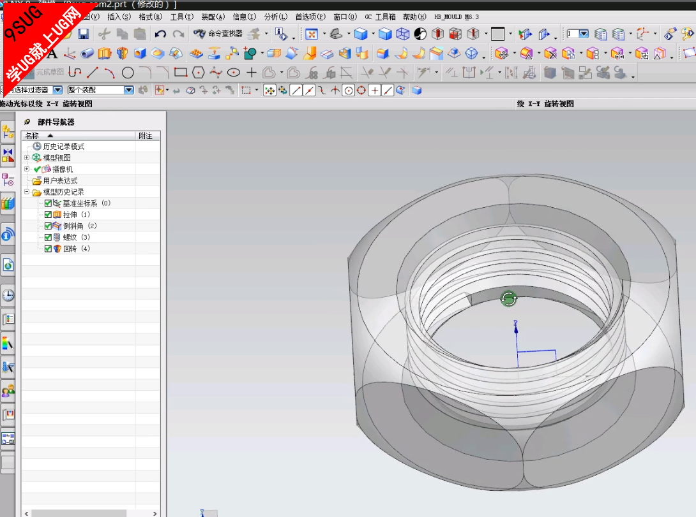Click the Delete Face icon
The image size is (696, 517).
(550, 54)
